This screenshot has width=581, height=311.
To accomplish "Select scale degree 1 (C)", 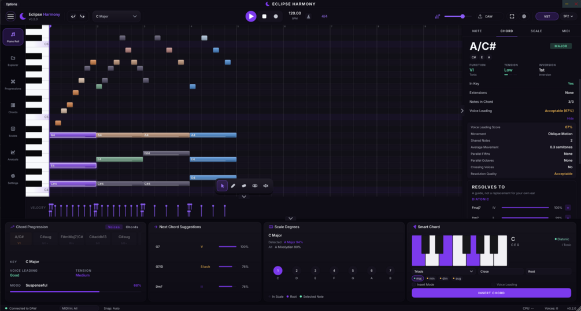I will [278, 271].
